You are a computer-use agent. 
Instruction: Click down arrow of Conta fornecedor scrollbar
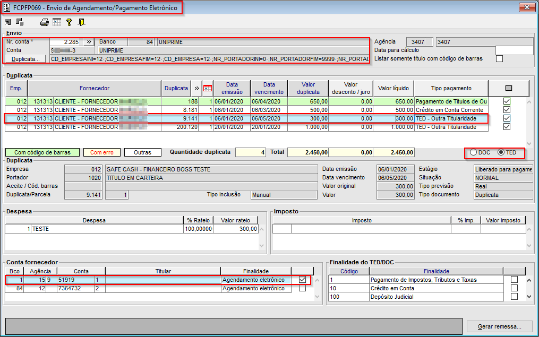(x=317, y=297)
